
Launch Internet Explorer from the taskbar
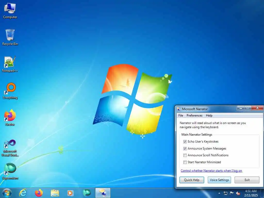click(x=23, y=193)
